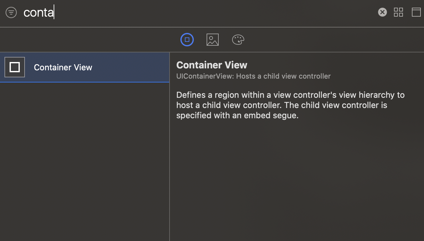Open the library filter options icon
Screen dimensions: 424x241
coord(11,12)
